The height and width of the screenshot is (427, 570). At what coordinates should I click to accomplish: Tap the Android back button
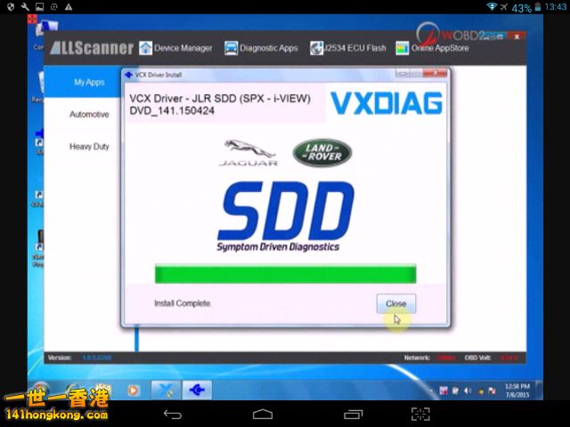coord(172,414)
